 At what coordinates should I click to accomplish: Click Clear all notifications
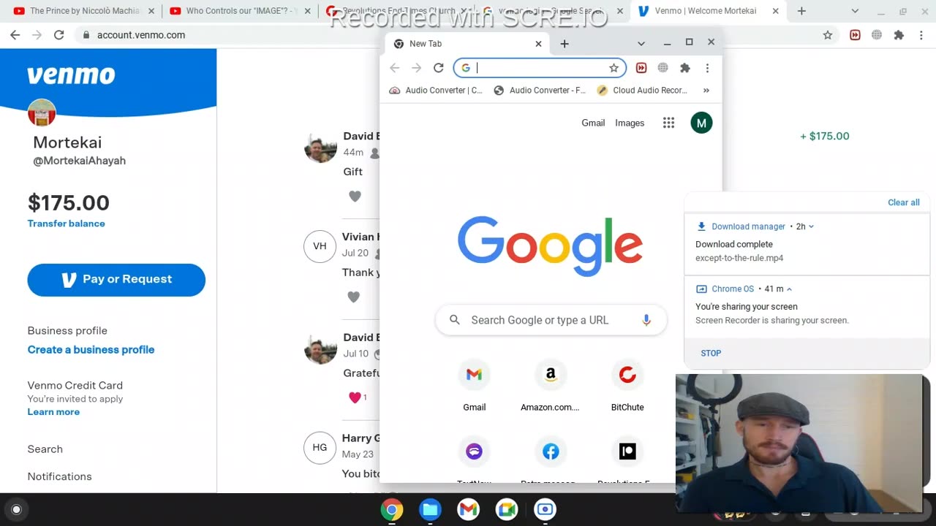coord(904,202)
